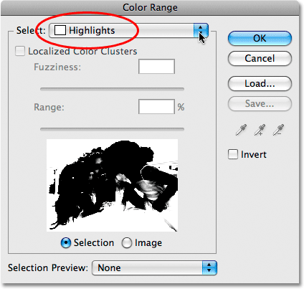This screenshot has width=304, height=289.
Task: Click the Save... button
Action: 260,103
